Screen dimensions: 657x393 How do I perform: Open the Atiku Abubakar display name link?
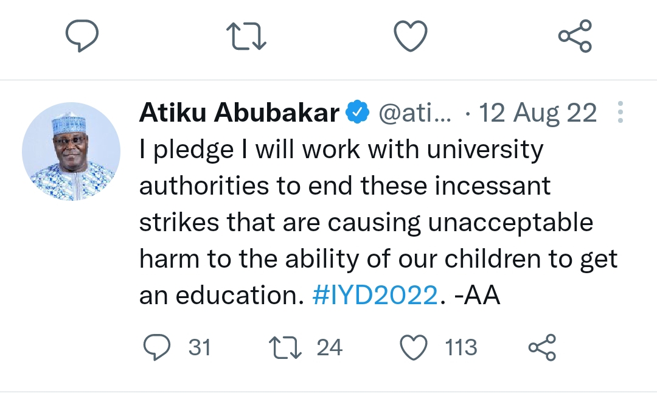tap(239, 113)
